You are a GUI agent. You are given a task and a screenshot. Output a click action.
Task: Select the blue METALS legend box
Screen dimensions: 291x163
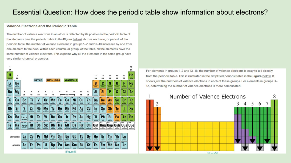39,80
